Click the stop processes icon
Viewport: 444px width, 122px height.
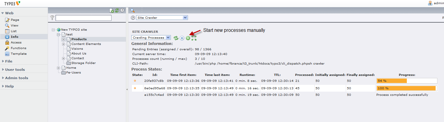tap(182, 38)
